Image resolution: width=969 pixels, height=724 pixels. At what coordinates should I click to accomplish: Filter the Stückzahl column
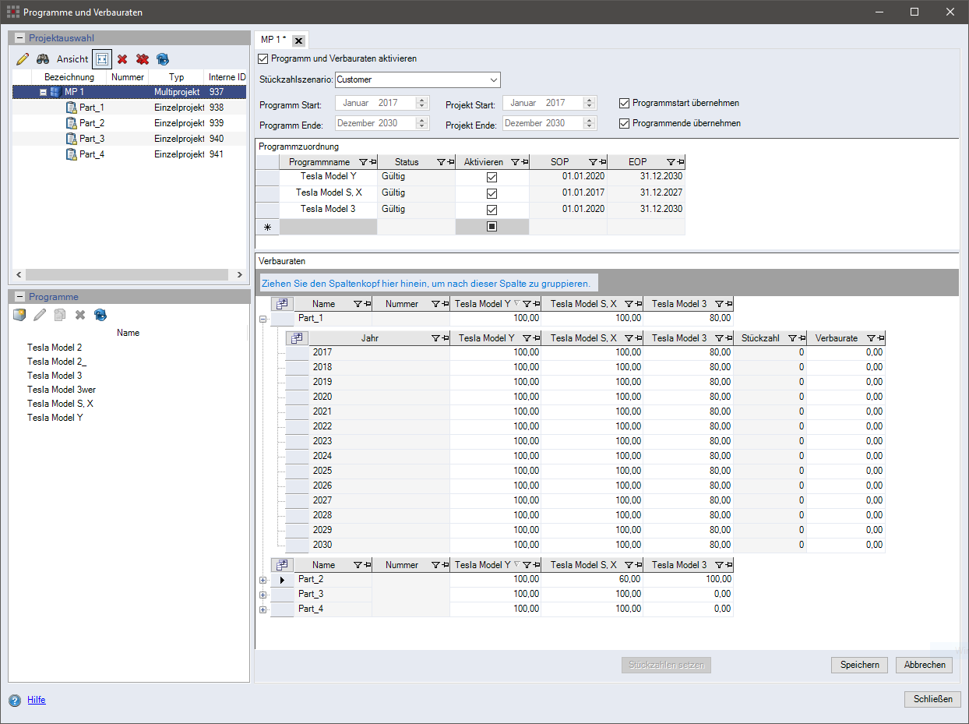tap(792, 338)
